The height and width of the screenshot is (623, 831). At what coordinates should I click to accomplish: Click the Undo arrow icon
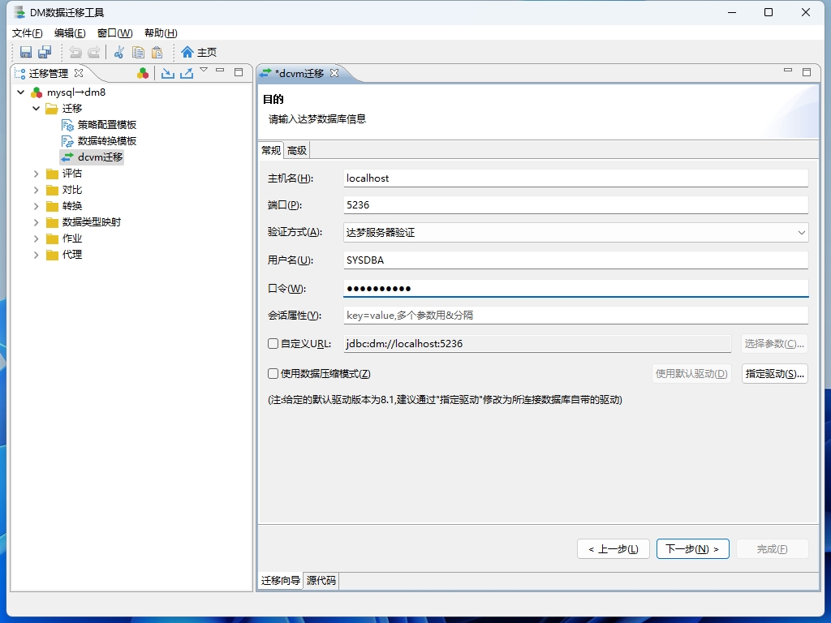(x=75, y=52)
